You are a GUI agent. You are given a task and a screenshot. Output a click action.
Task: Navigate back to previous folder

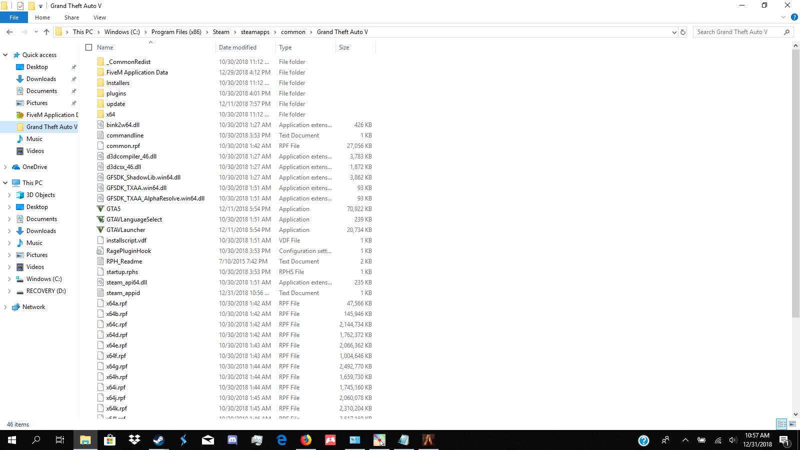[9, 32]
